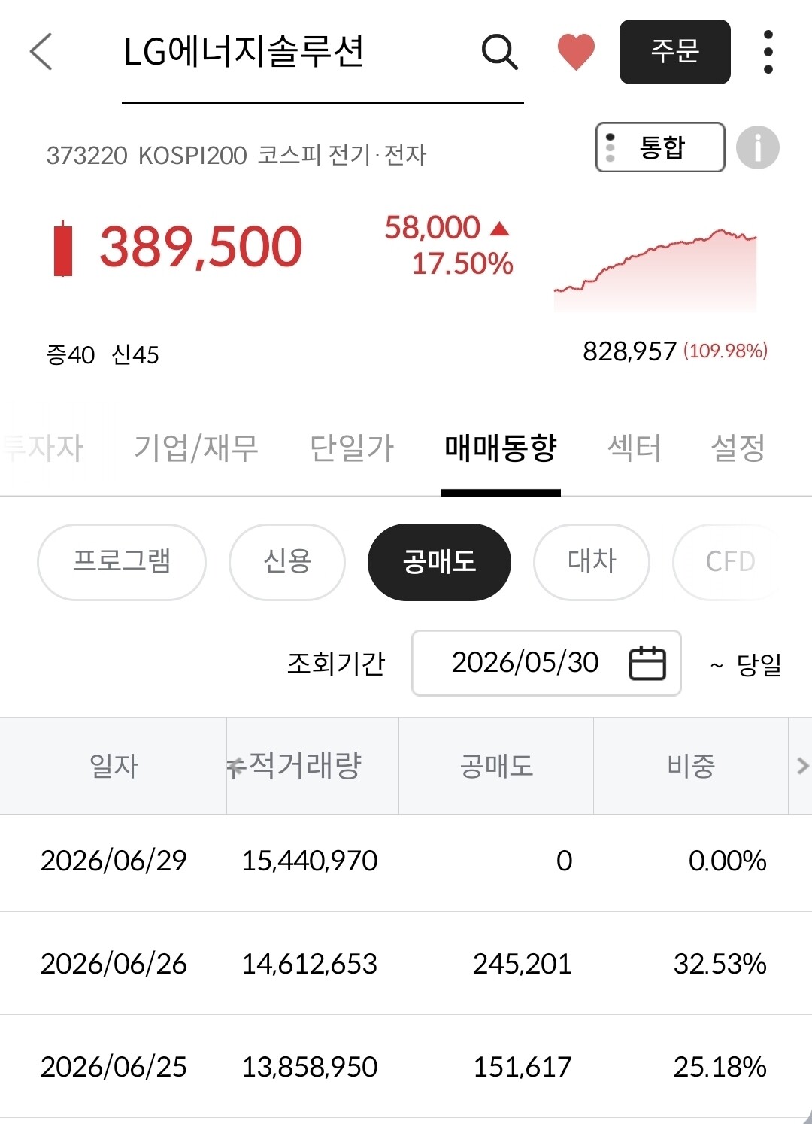Toggle the red heart favorite icon
This screenshot has height=1124, width=812.
point(576,52)
